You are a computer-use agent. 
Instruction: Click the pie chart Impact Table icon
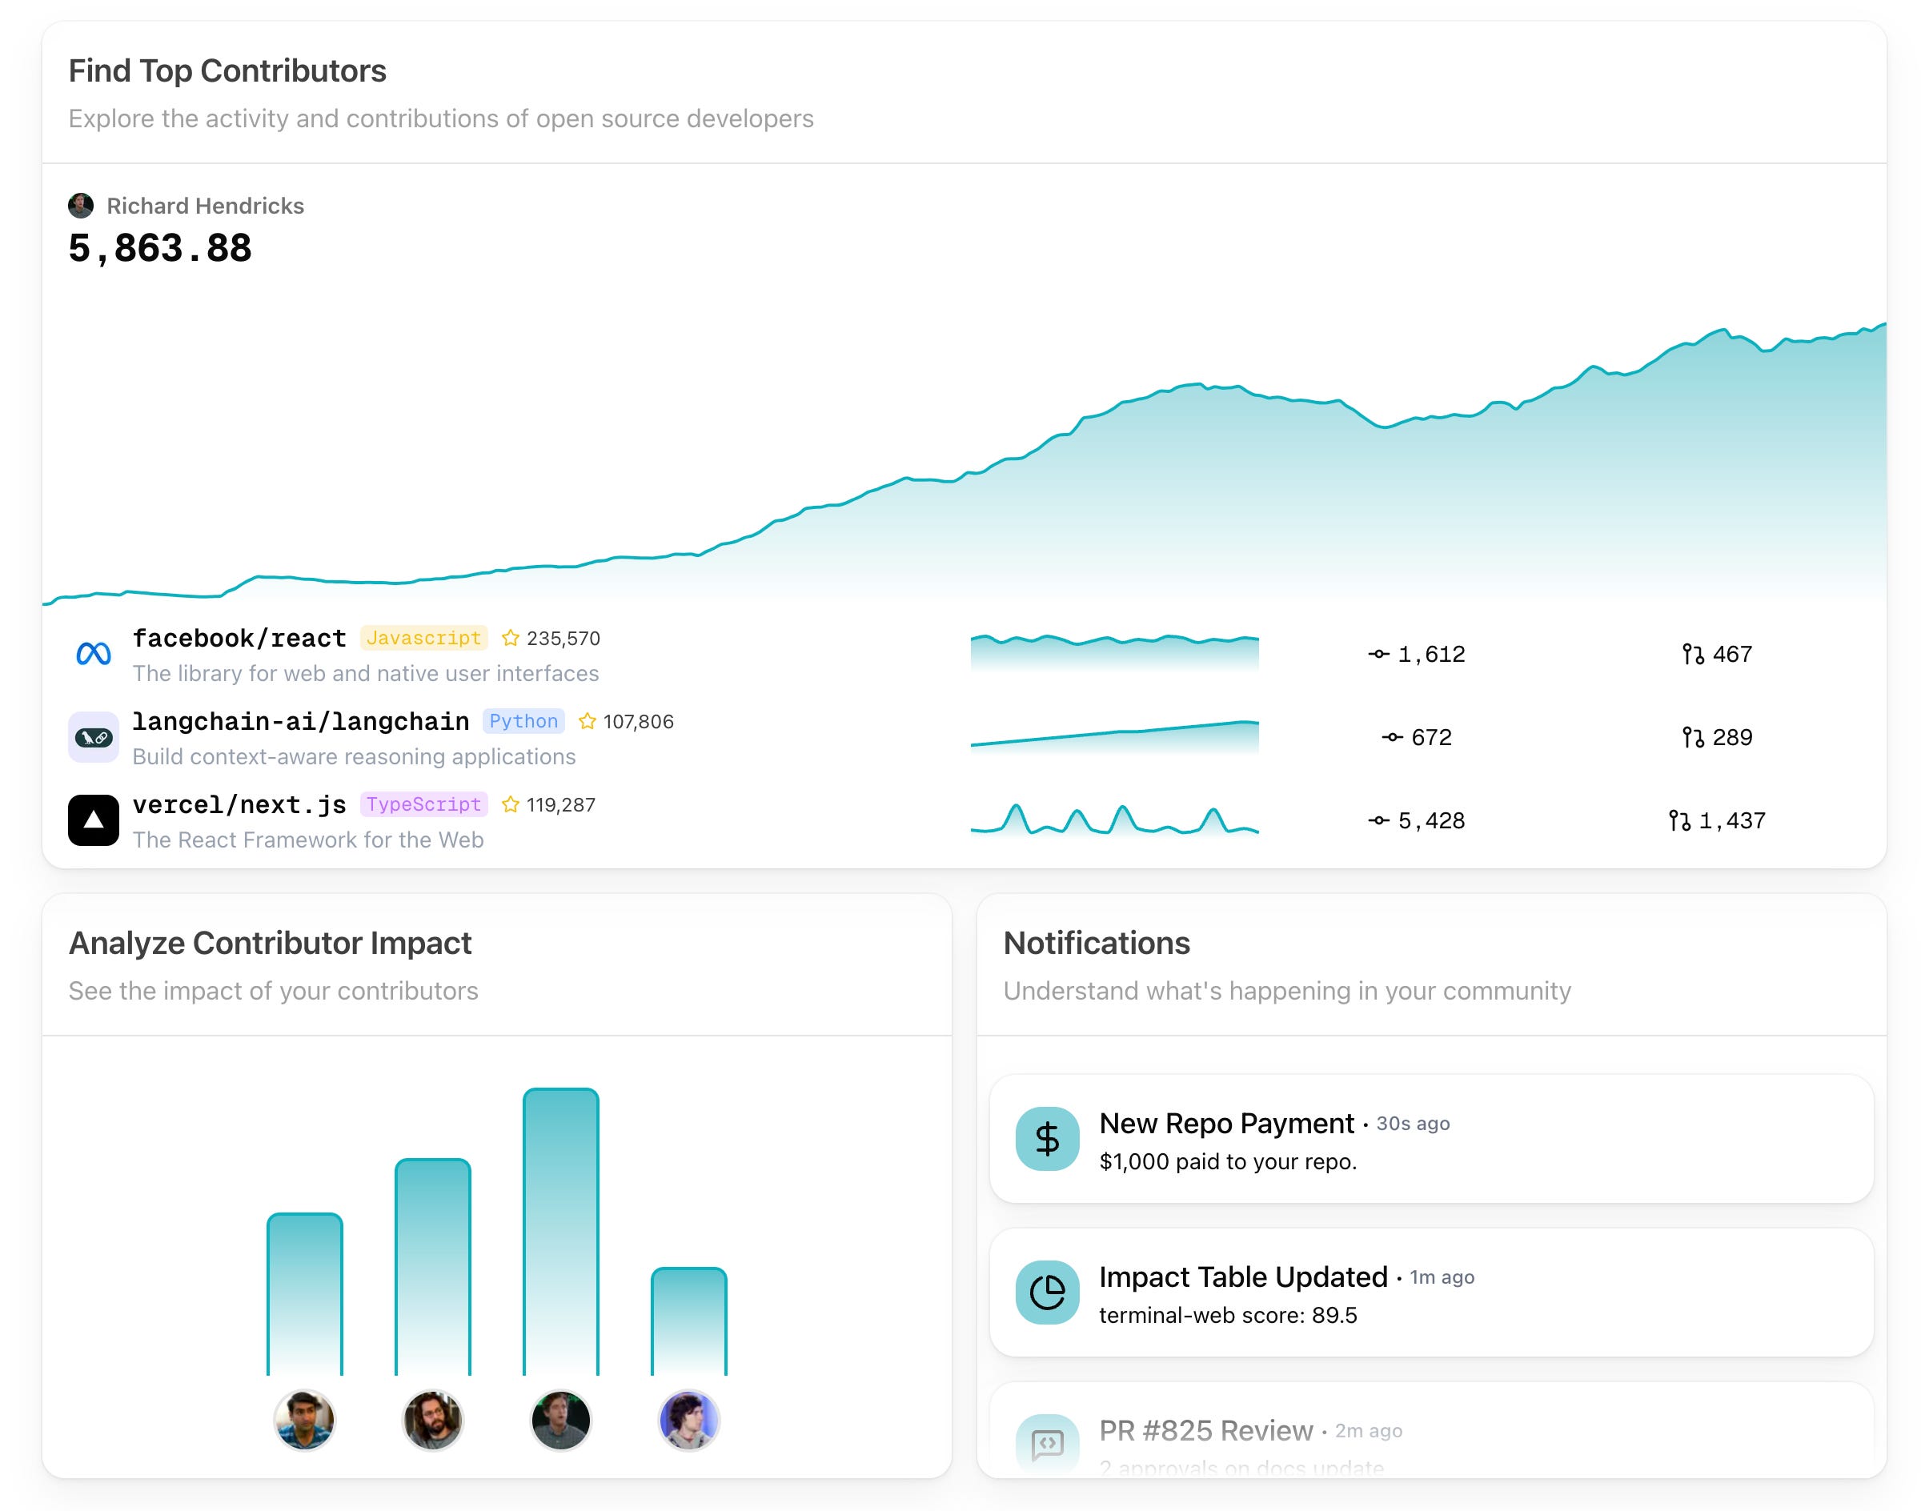pyautogui.click(x=1047, y=1293)
